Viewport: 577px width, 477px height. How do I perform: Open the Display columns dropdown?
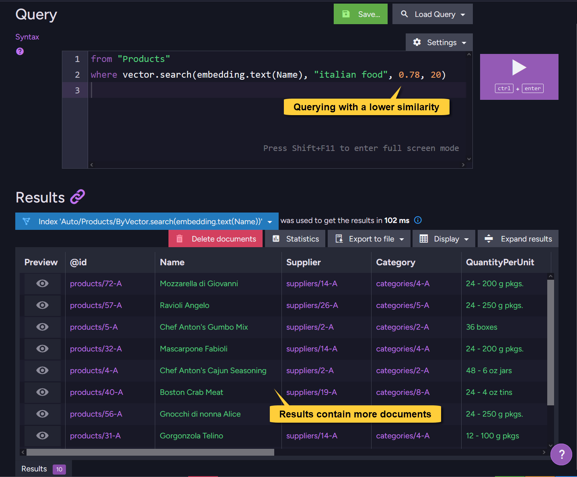pyautogui.click(x=444, y=239)
